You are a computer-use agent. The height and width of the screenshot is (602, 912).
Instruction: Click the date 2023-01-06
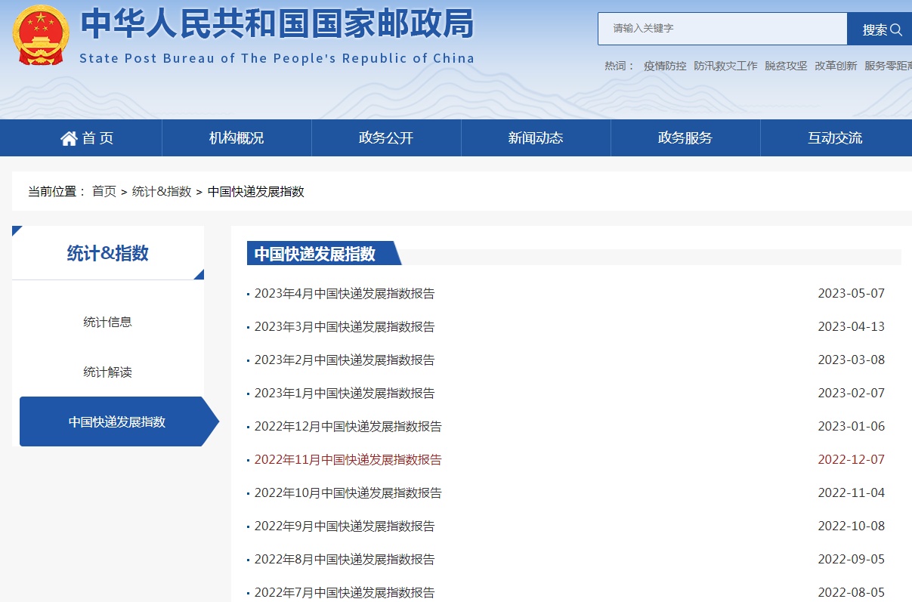pyautogui.click(x=852, y=427)
